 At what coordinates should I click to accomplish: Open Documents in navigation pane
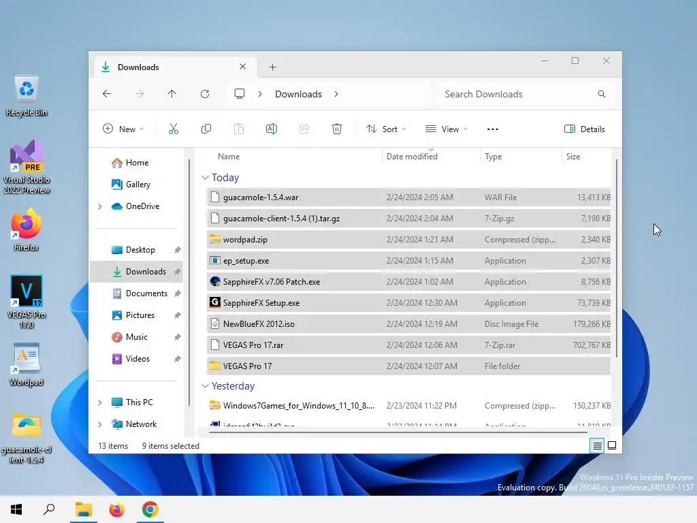coord(139,294)
